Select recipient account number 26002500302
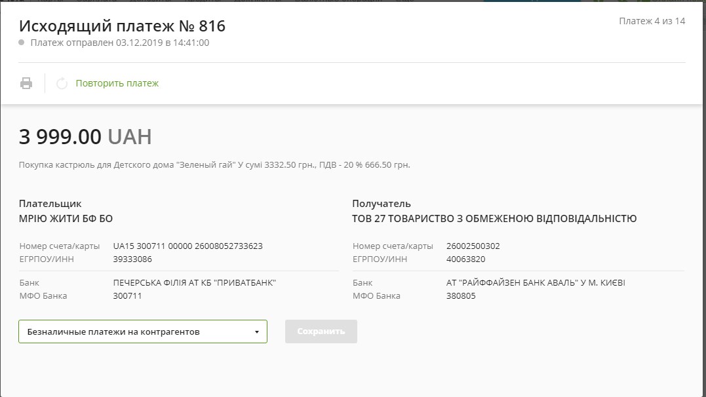Screen dimensions: 706x397 [473, 246]
